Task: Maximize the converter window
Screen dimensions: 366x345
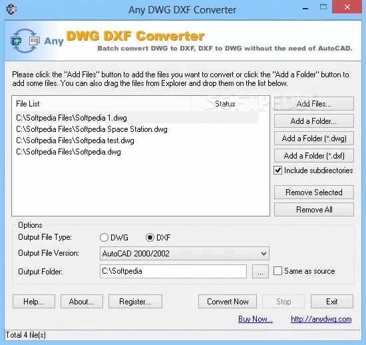Action: click(x=323, y=7)
